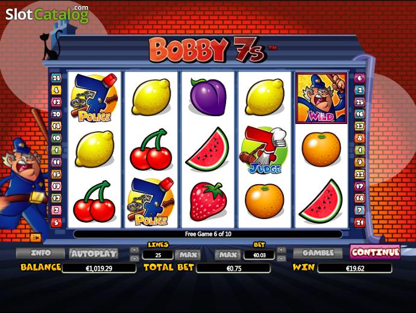Decrease bet amount with minus
The width and height of the screenshot is (416, 313).
pos(281,258)
